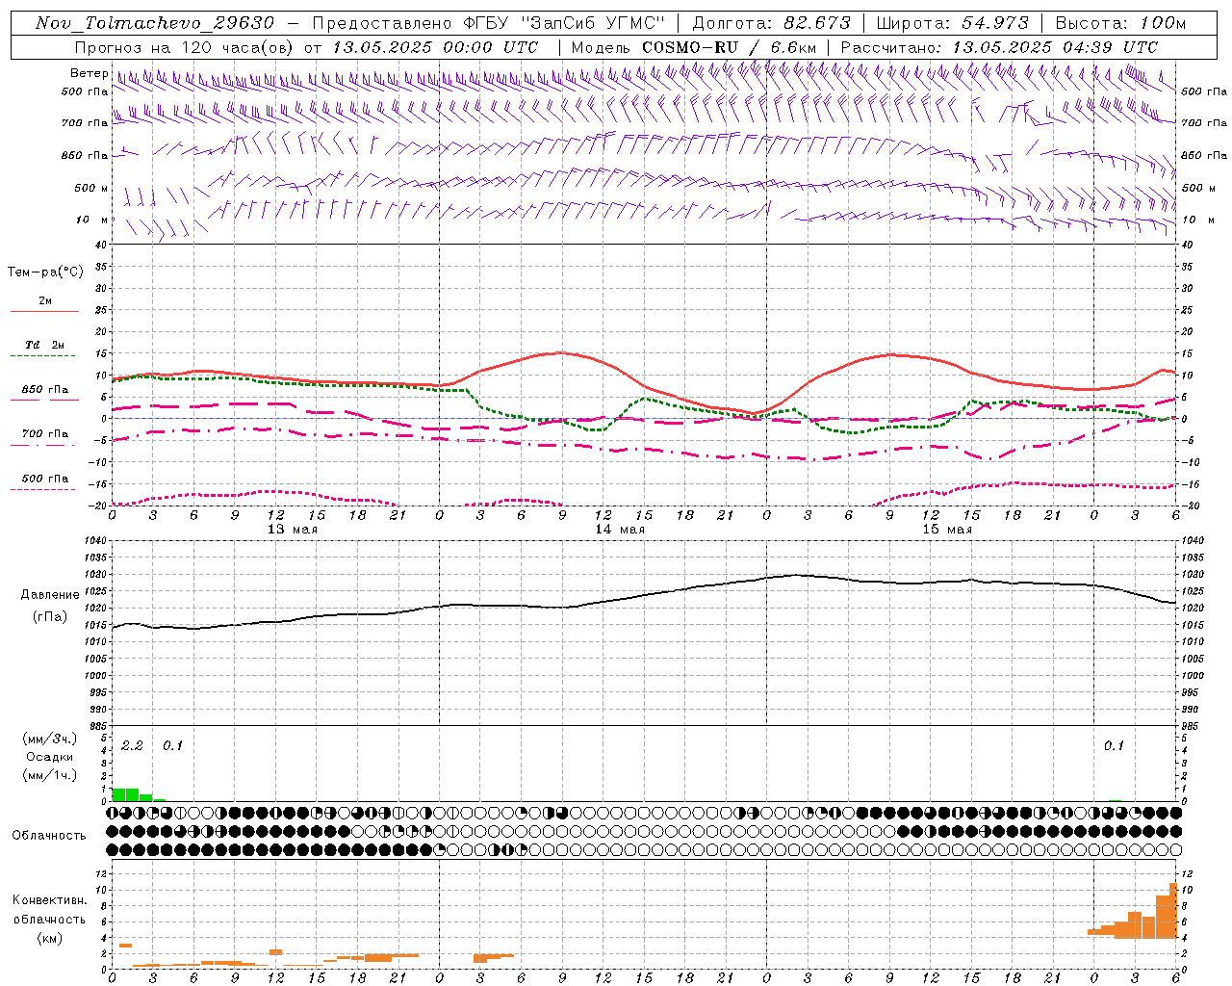Click the dotted pink 500 гПа legend line
Screen dimensions: 1232x986
pyautogui.click(x=43, y=490)
